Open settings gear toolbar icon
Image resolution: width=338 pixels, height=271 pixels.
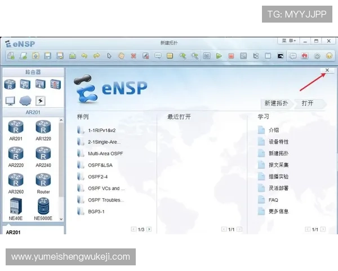point(317,56)
